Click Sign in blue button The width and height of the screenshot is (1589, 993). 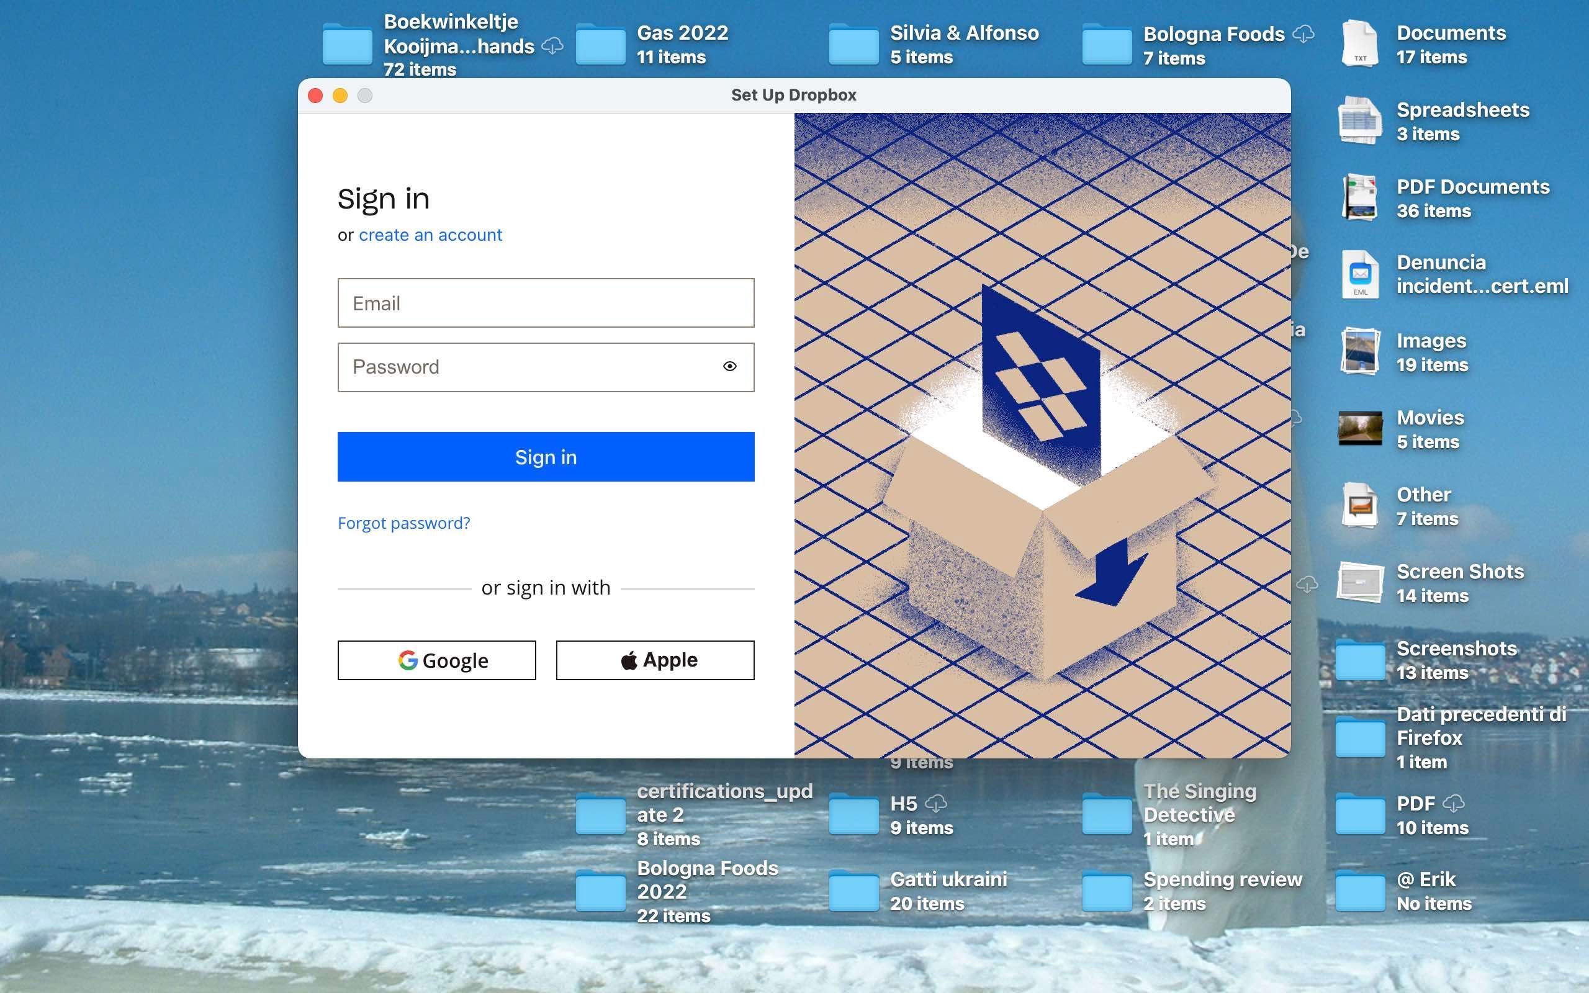(x=546, y=456)
